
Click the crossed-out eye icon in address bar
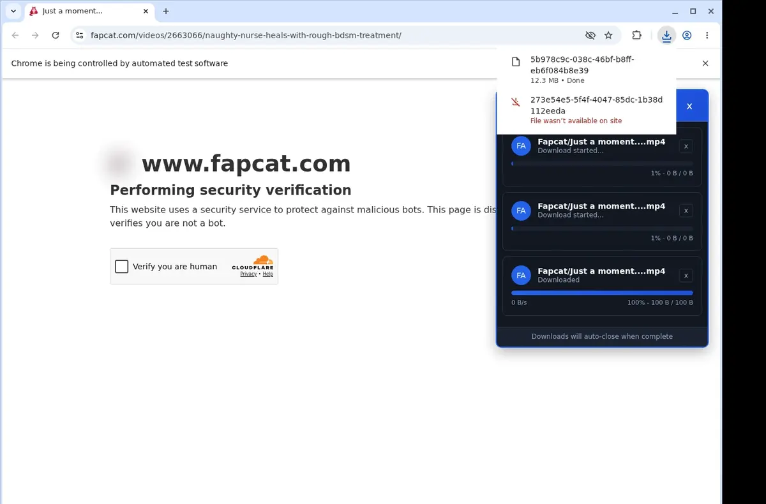[590, 36]
